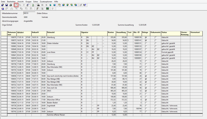Go to previous record grey arrow
Viewport: 207px width, 119px height.
click(46, 5)
